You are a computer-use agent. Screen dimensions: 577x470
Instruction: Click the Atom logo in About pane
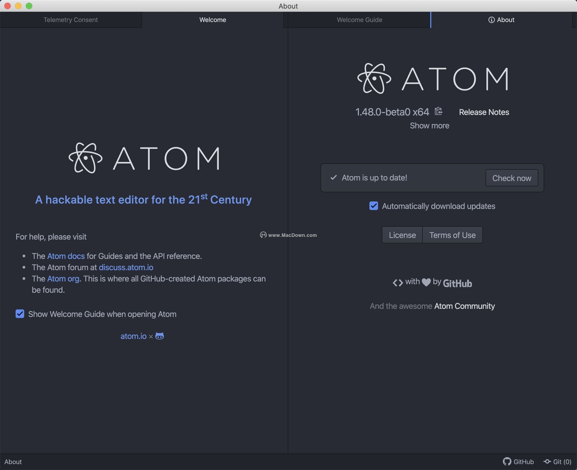tap(433, 78)
